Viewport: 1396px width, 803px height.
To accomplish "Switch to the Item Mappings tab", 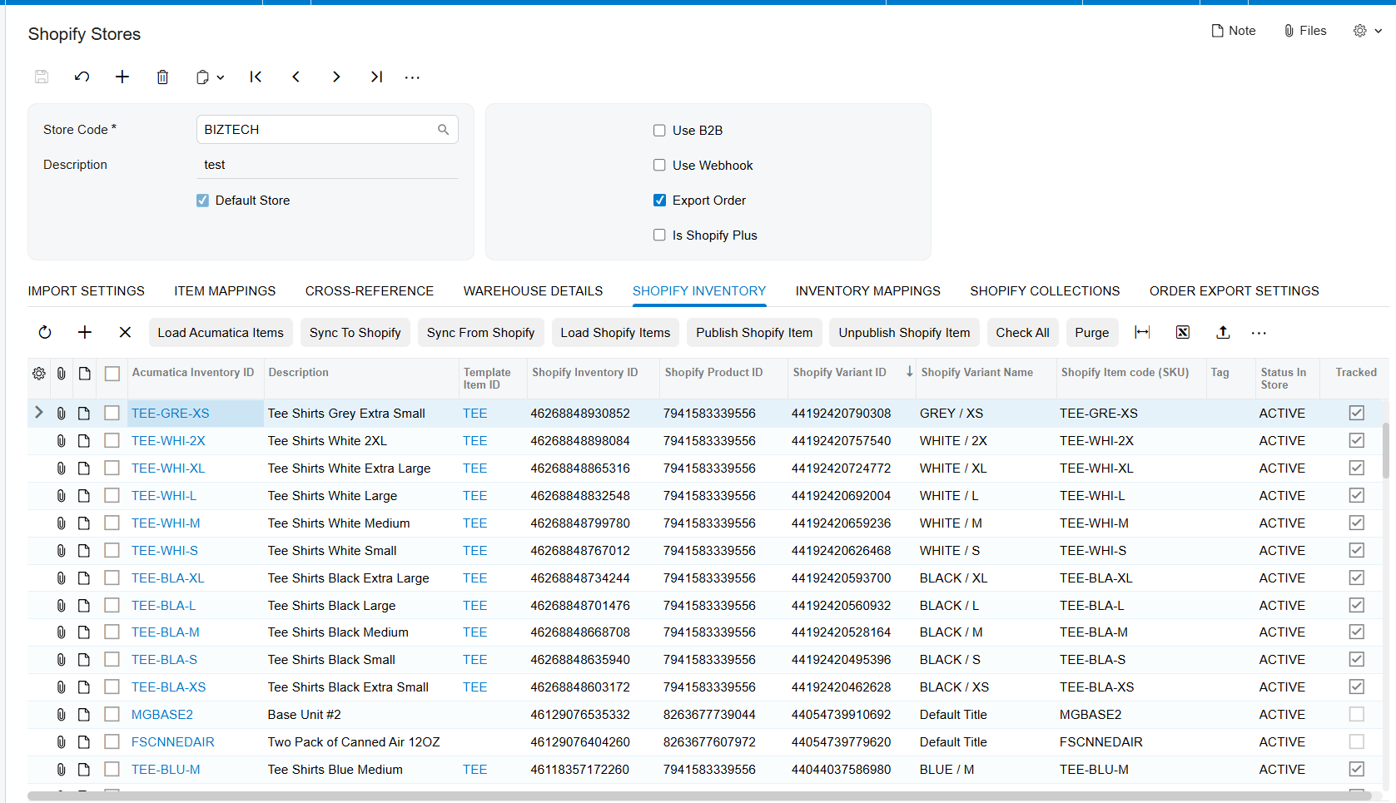I will [225, 291].
